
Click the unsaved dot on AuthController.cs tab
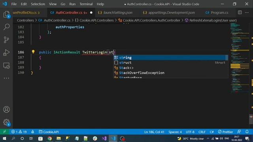coord(91,12)
